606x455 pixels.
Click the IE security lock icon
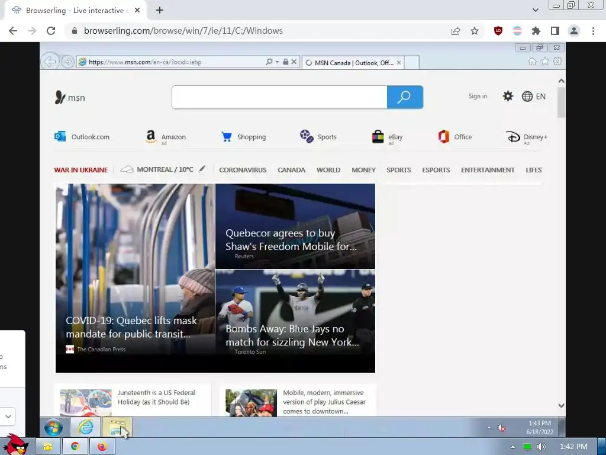tap(286, 62)
